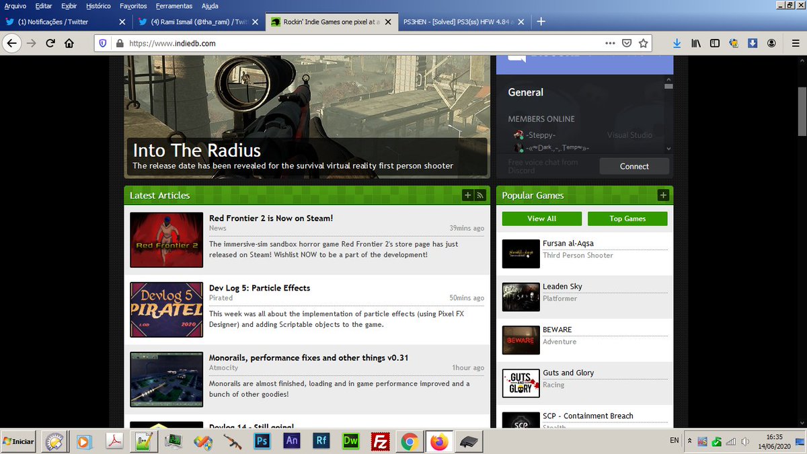Open the Firefox hamburger menu

[796, 43]
